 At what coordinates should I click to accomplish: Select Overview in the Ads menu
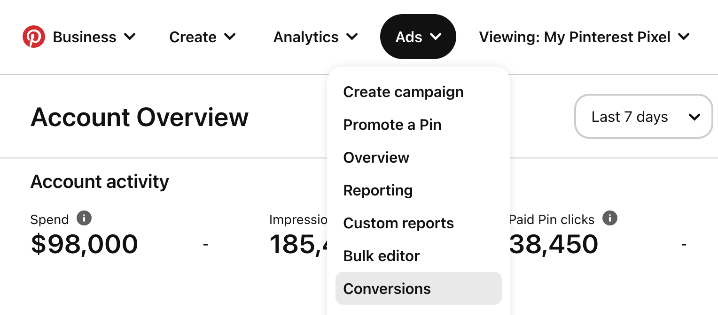[x=376, y=157]
